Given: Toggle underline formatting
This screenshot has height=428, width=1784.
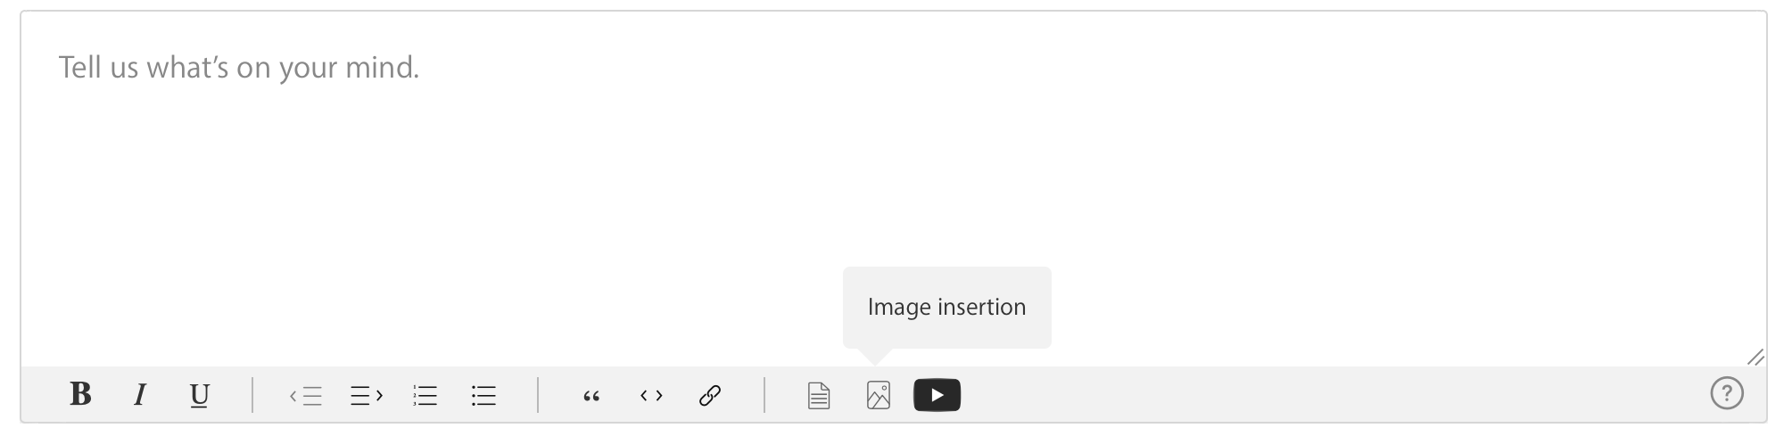Looking at the screenshot, I should click(200, 395).
